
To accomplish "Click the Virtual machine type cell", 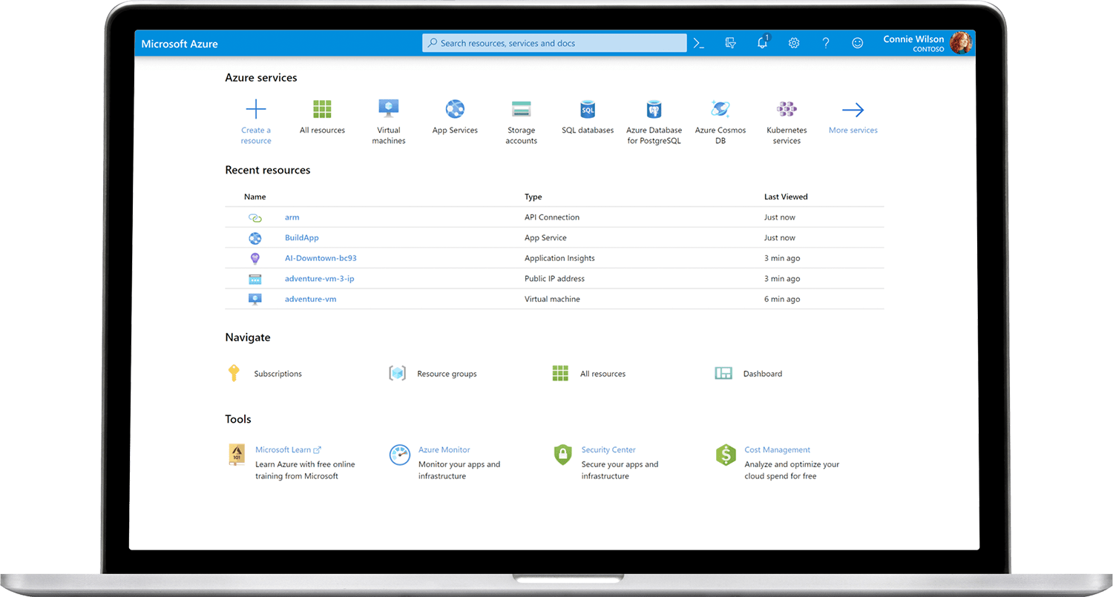I will click(552, 299).
